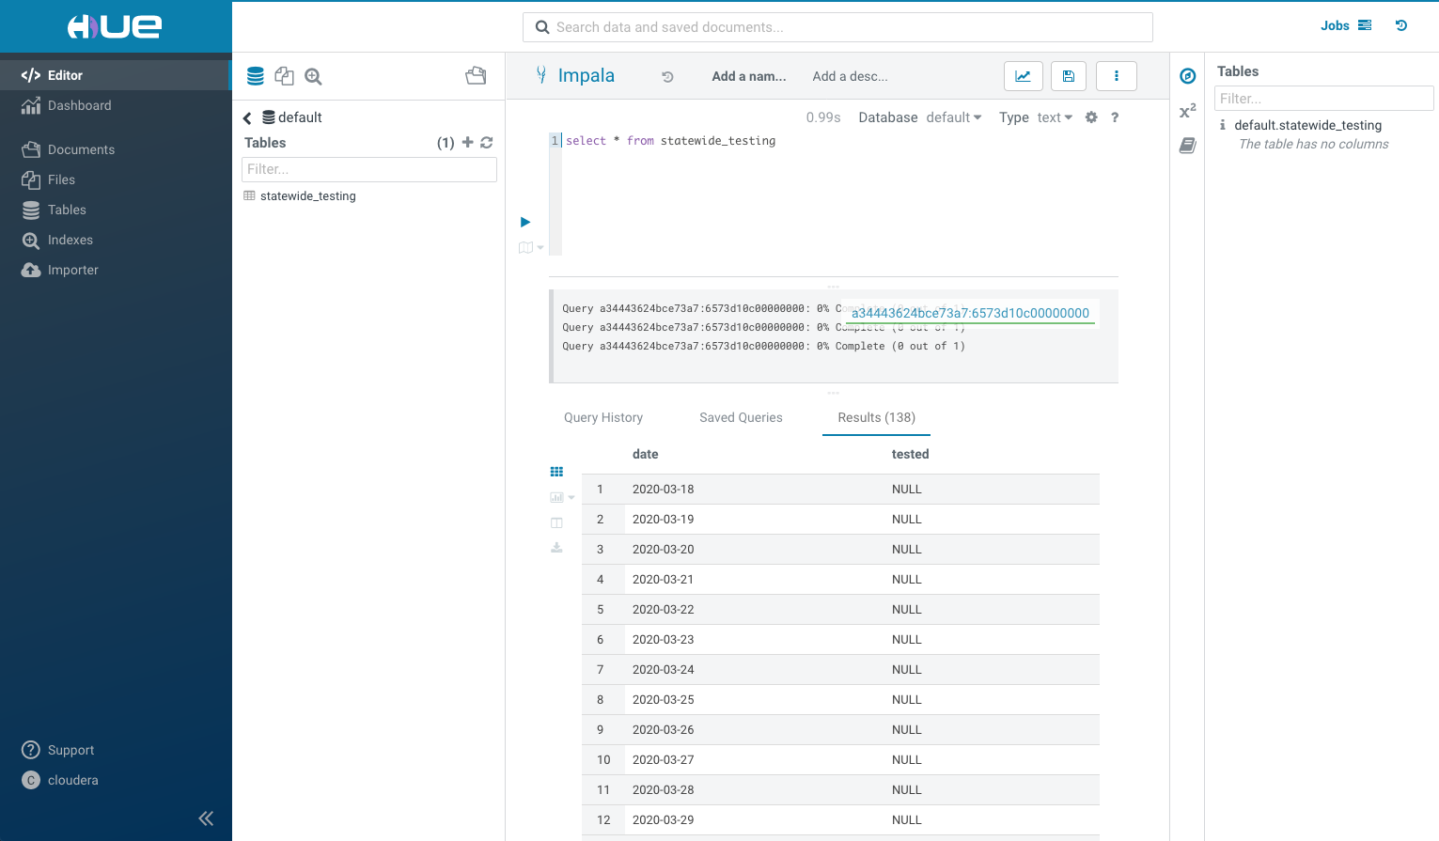Collapse the left sidebar
1439x841 pixels.
click(x=206, y=818)
